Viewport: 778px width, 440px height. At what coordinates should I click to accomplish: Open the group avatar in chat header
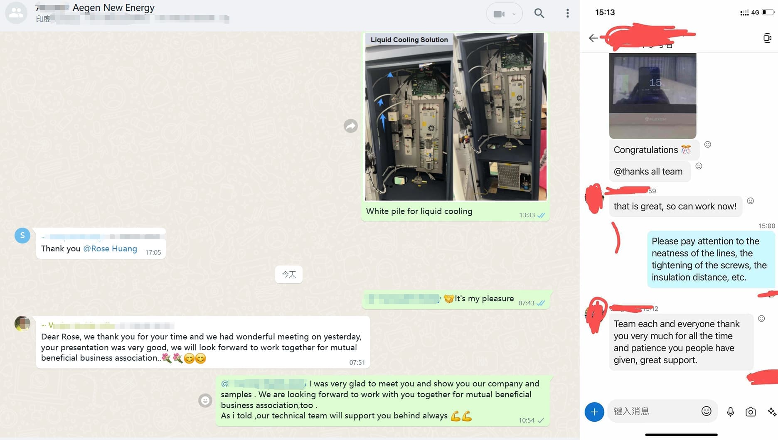pos(16,13)
